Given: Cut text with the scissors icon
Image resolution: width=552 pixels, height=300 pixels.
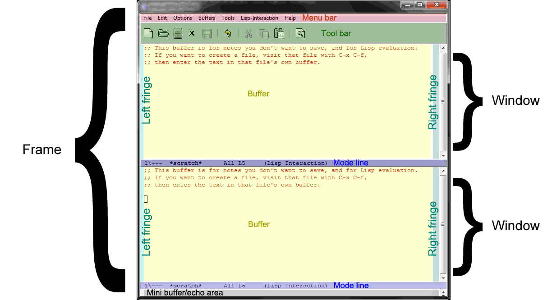Looking at the screenshot, I should (248, 33).
